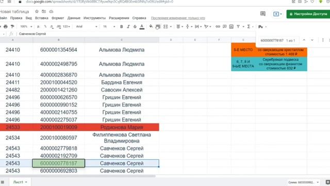
Task: Open find box more options menu
Action: (323, 40)
